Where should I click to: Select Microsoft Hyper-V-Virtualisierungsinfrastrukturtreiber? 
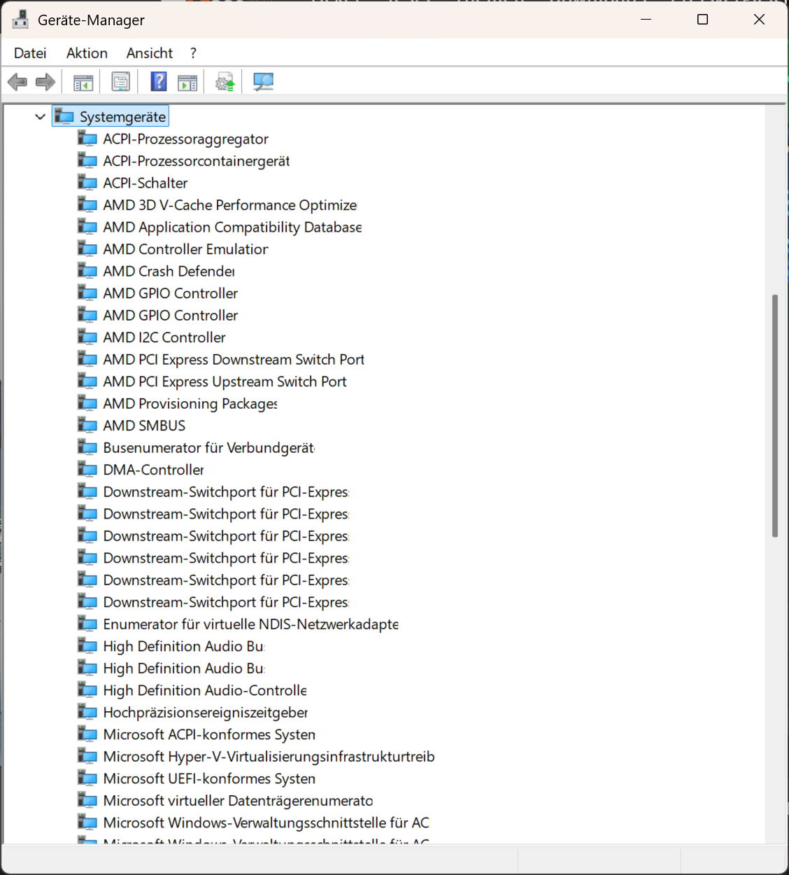tap(269, 757)
